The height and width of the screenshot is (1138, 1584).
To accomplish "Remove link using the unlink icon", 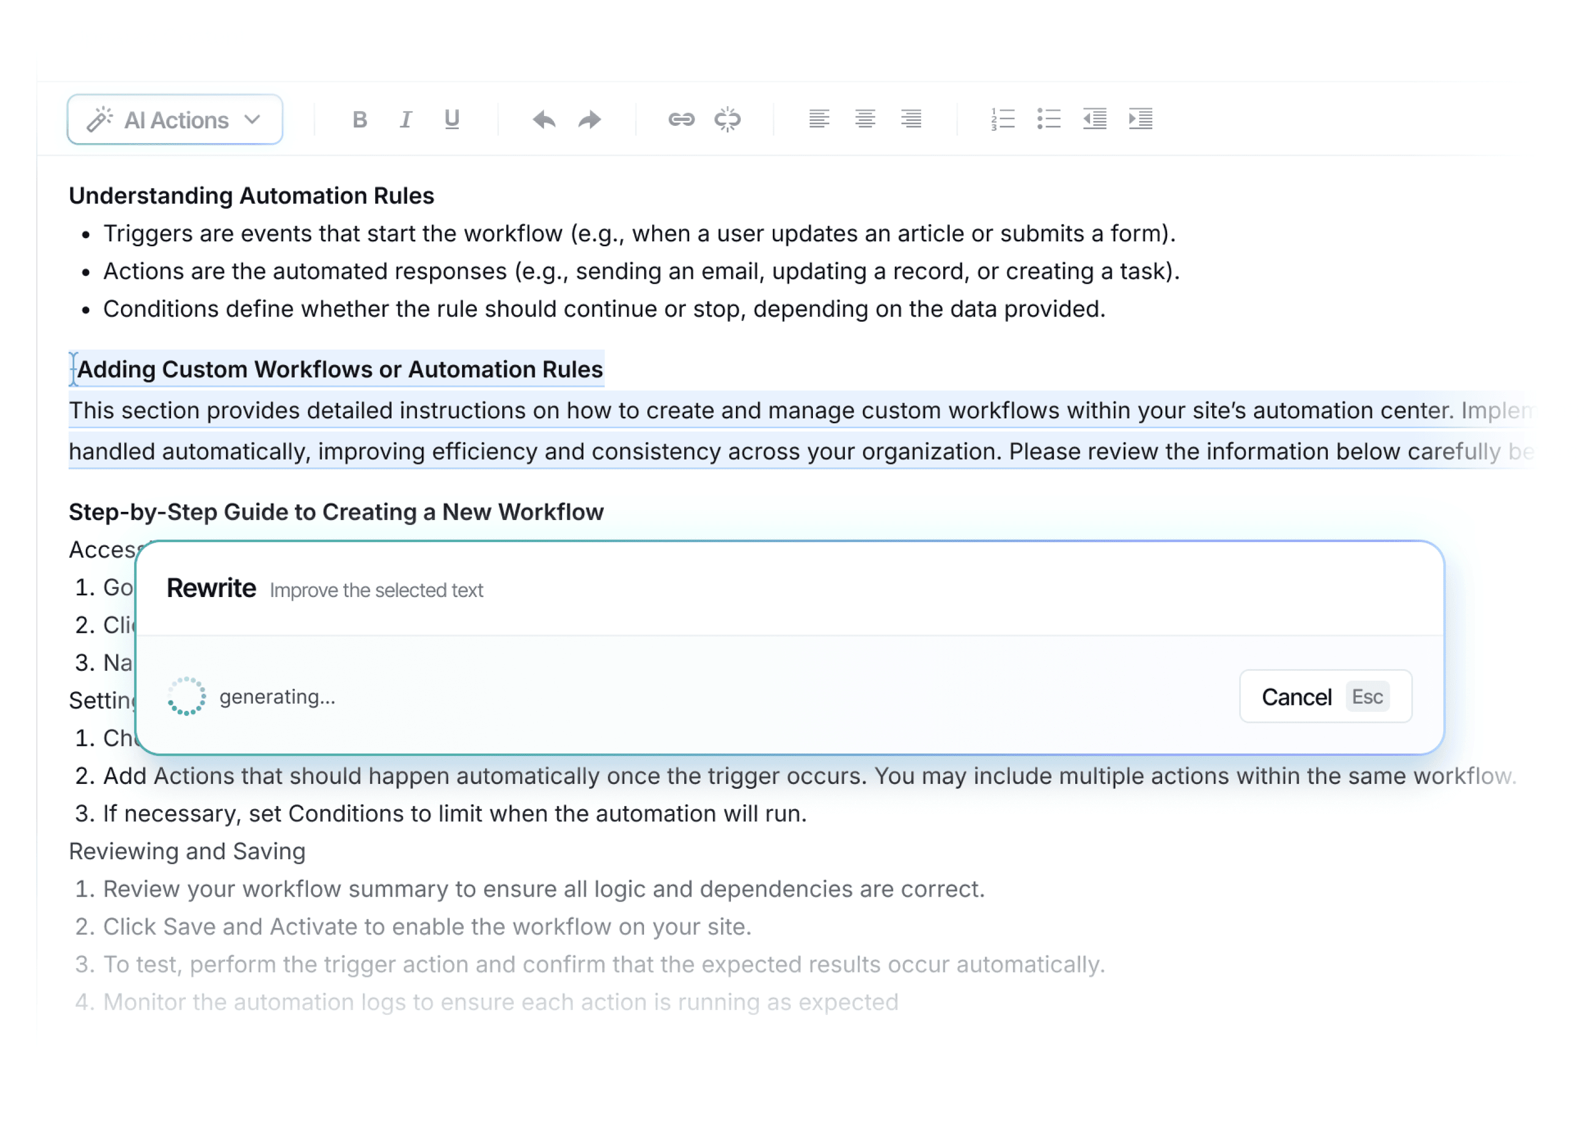I will pyautogui.click(x=728, y=120).
